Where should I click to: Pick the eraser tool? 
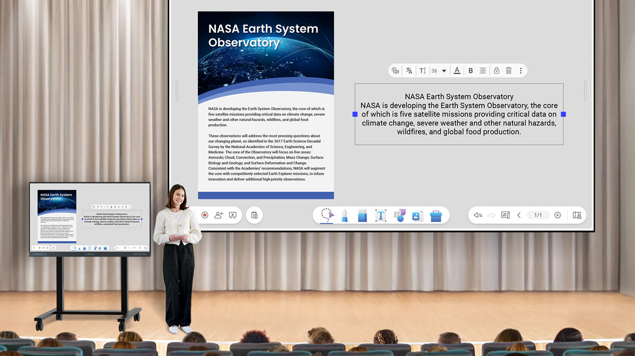pyautogui.click(x=363, y=215)
